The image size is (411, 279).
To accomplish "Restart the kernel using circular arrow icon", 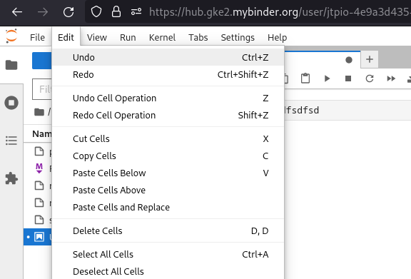I will (x=370, y=78).
